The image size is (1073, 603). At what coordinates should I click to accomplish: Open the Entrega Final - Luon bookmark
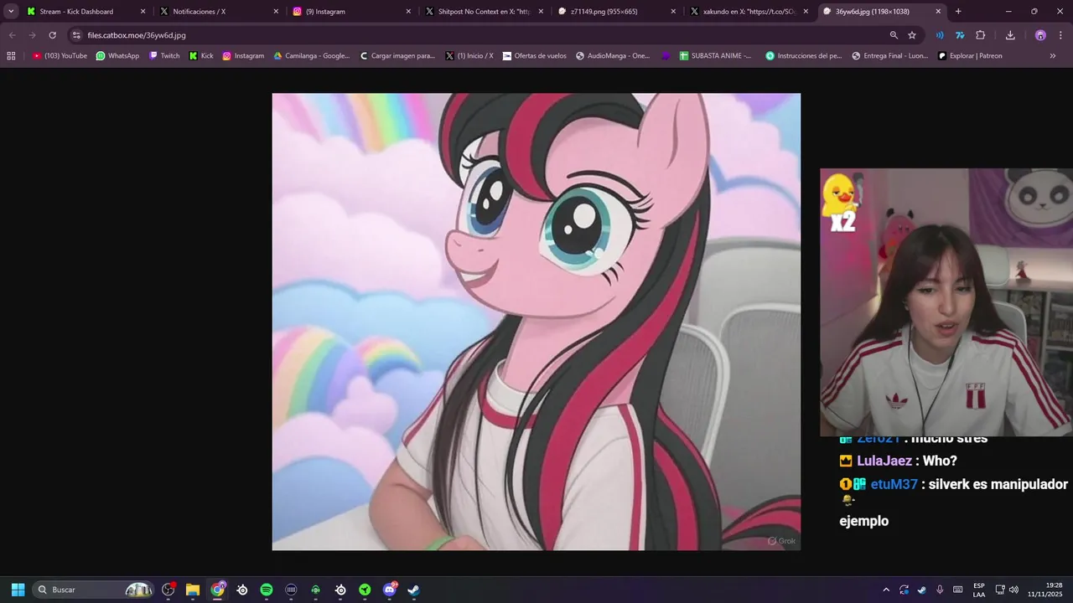[890, 56]
